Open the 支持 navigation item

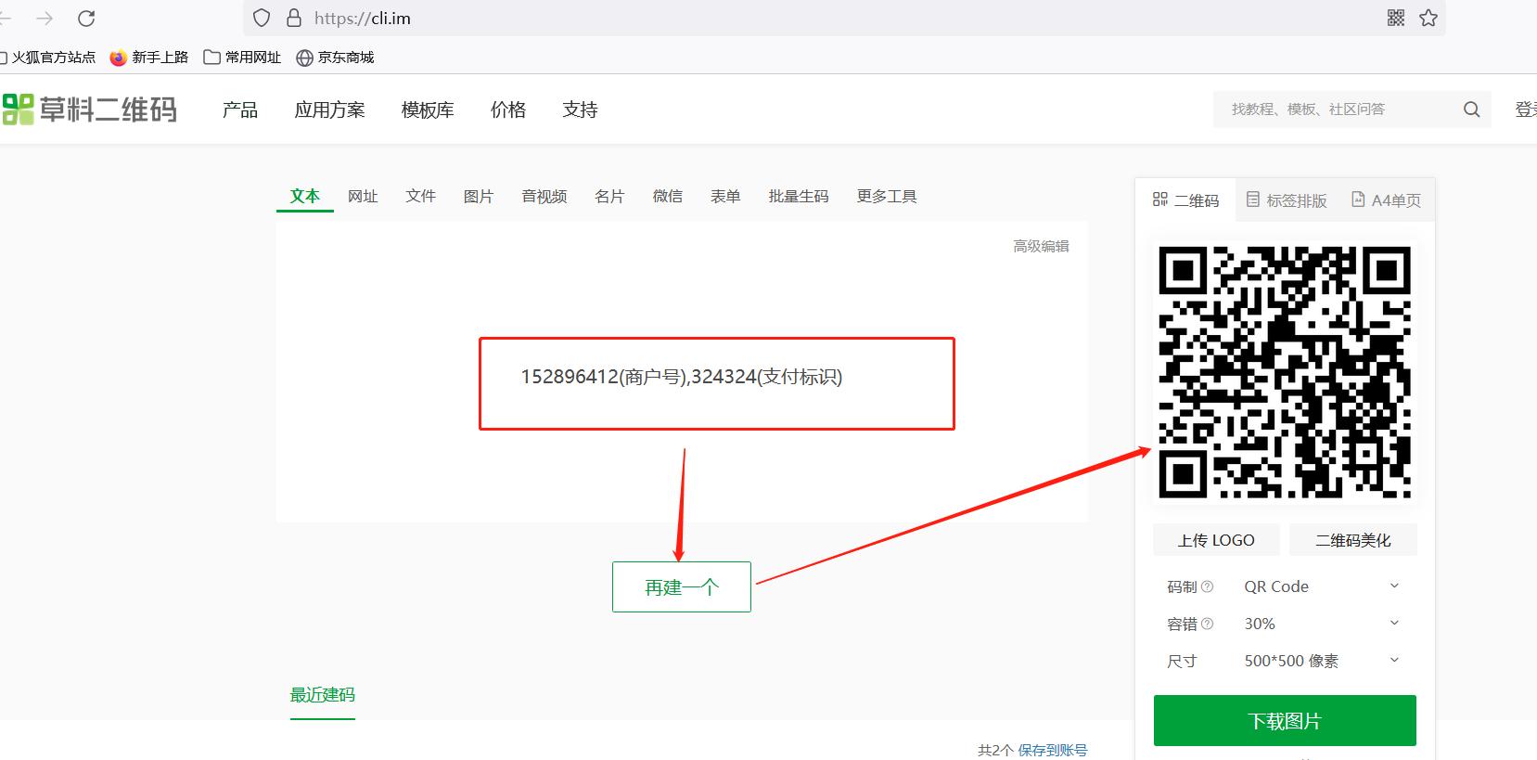pyautogui.click(x=580, y=109)
